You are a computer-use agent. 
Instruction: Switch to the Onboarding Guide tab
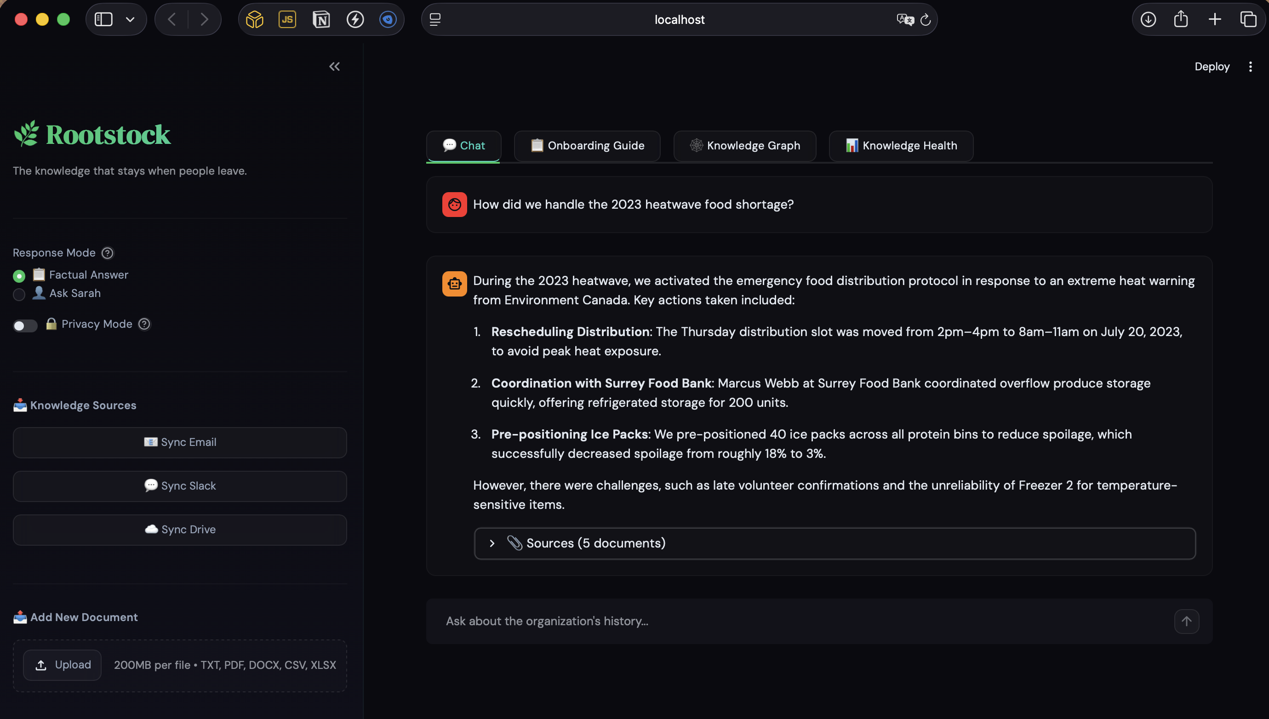tap(587, 146)
